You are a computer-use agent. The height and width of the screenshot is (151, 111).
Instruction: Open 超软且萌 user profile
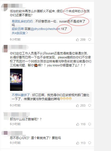[18, 29]
